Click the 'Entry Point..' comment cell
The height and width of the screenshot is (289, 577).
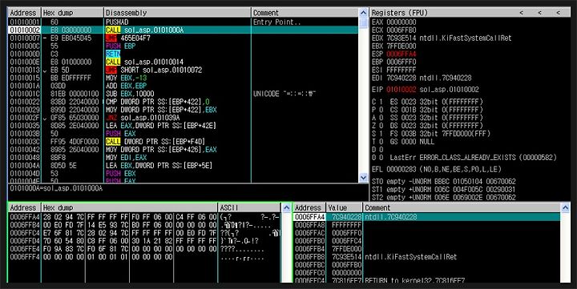pyautogui.click(x=277, y=22)
